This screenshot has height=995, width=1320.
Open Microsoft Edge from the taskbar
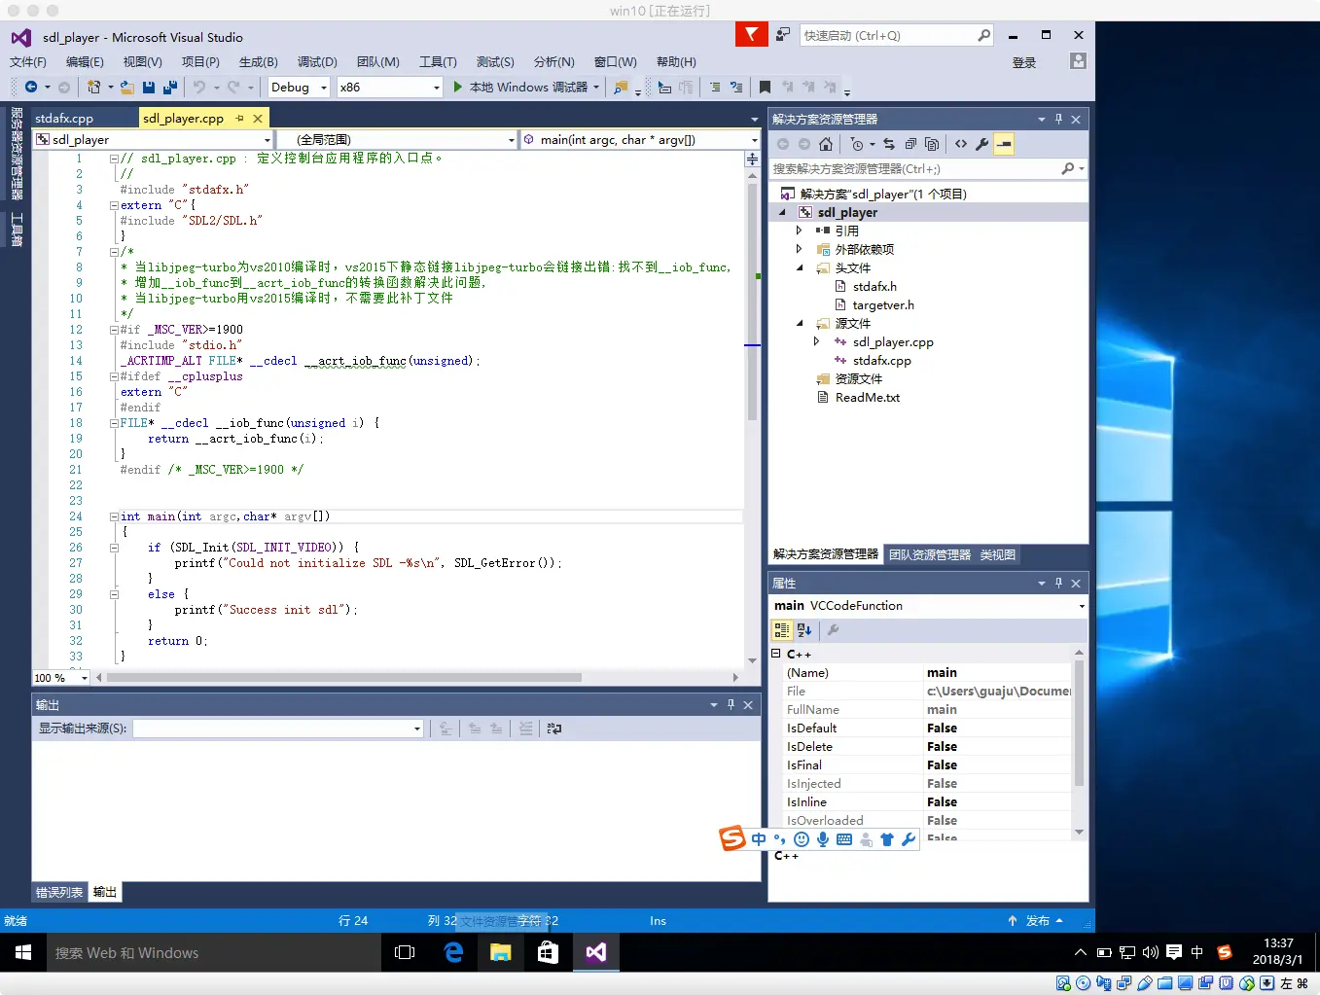pos(453,953)
